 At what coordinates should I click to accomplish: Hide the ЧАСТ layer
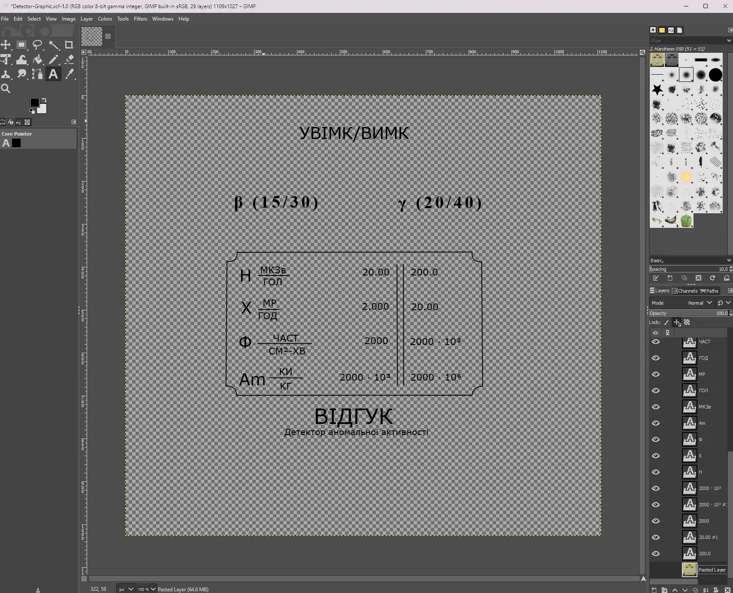coord(656,342)
